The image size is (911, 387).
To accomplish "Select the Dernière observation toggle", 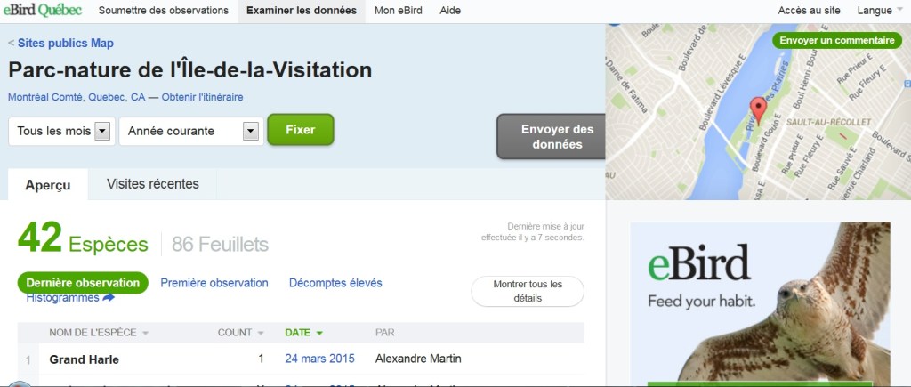I will pos(83,283).
